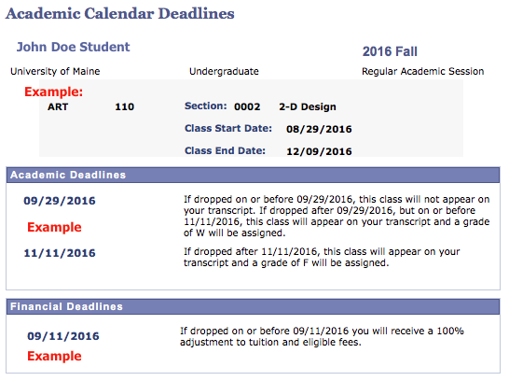
Task: Click the Academic Calendar Deadlines heading
Action: (x=119, y=14)
